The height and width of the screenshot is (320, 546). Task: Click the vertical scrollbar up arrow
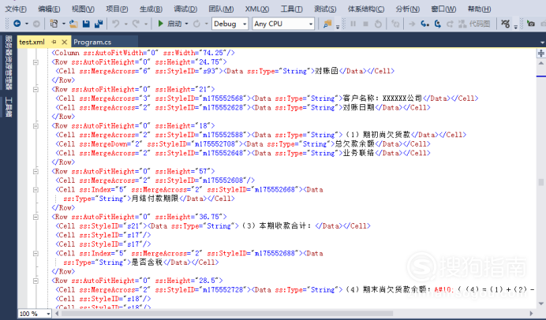pyautogui.click(x=540, y=63)
